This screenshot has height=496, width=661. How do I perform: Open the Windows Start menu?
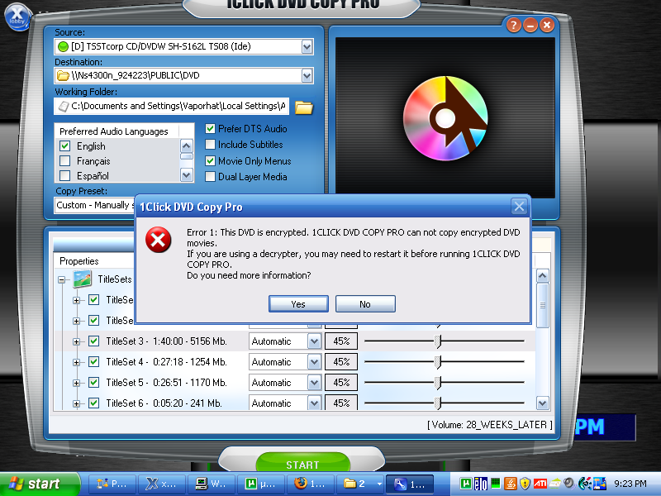[39, 484]
